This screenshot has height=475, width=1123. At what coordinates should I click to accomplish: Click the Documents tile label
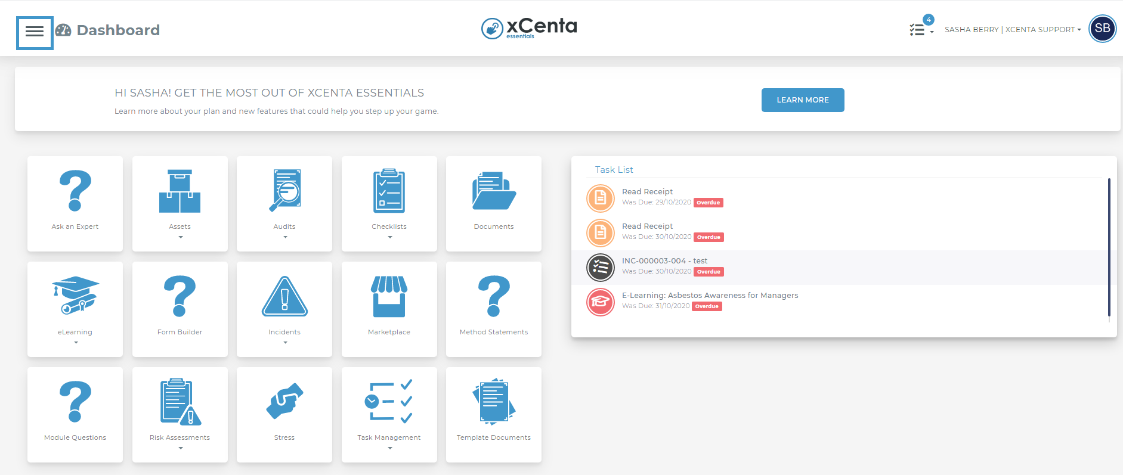[x=494, y=226]
